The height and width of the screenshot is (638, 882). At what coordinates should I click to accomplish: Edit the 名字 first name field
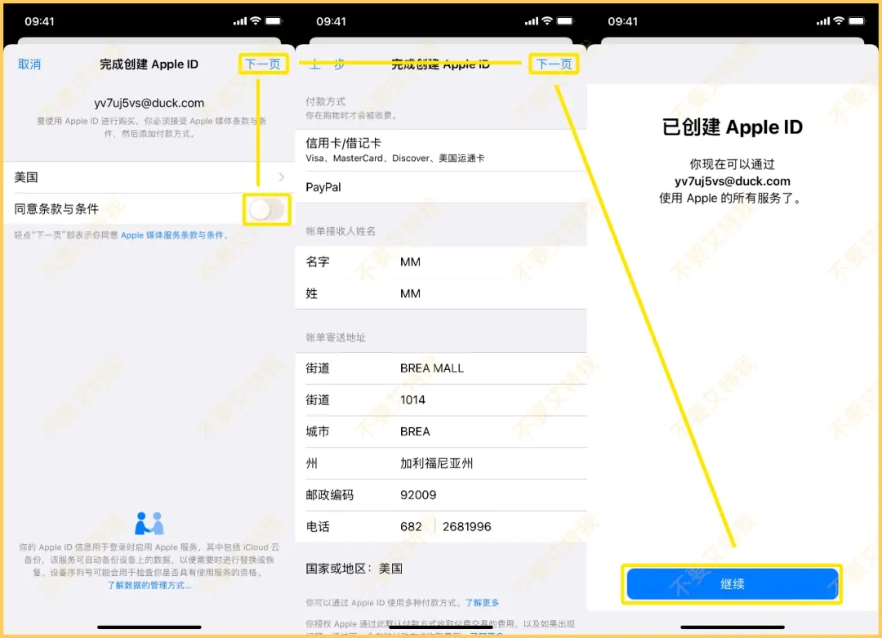441,261
